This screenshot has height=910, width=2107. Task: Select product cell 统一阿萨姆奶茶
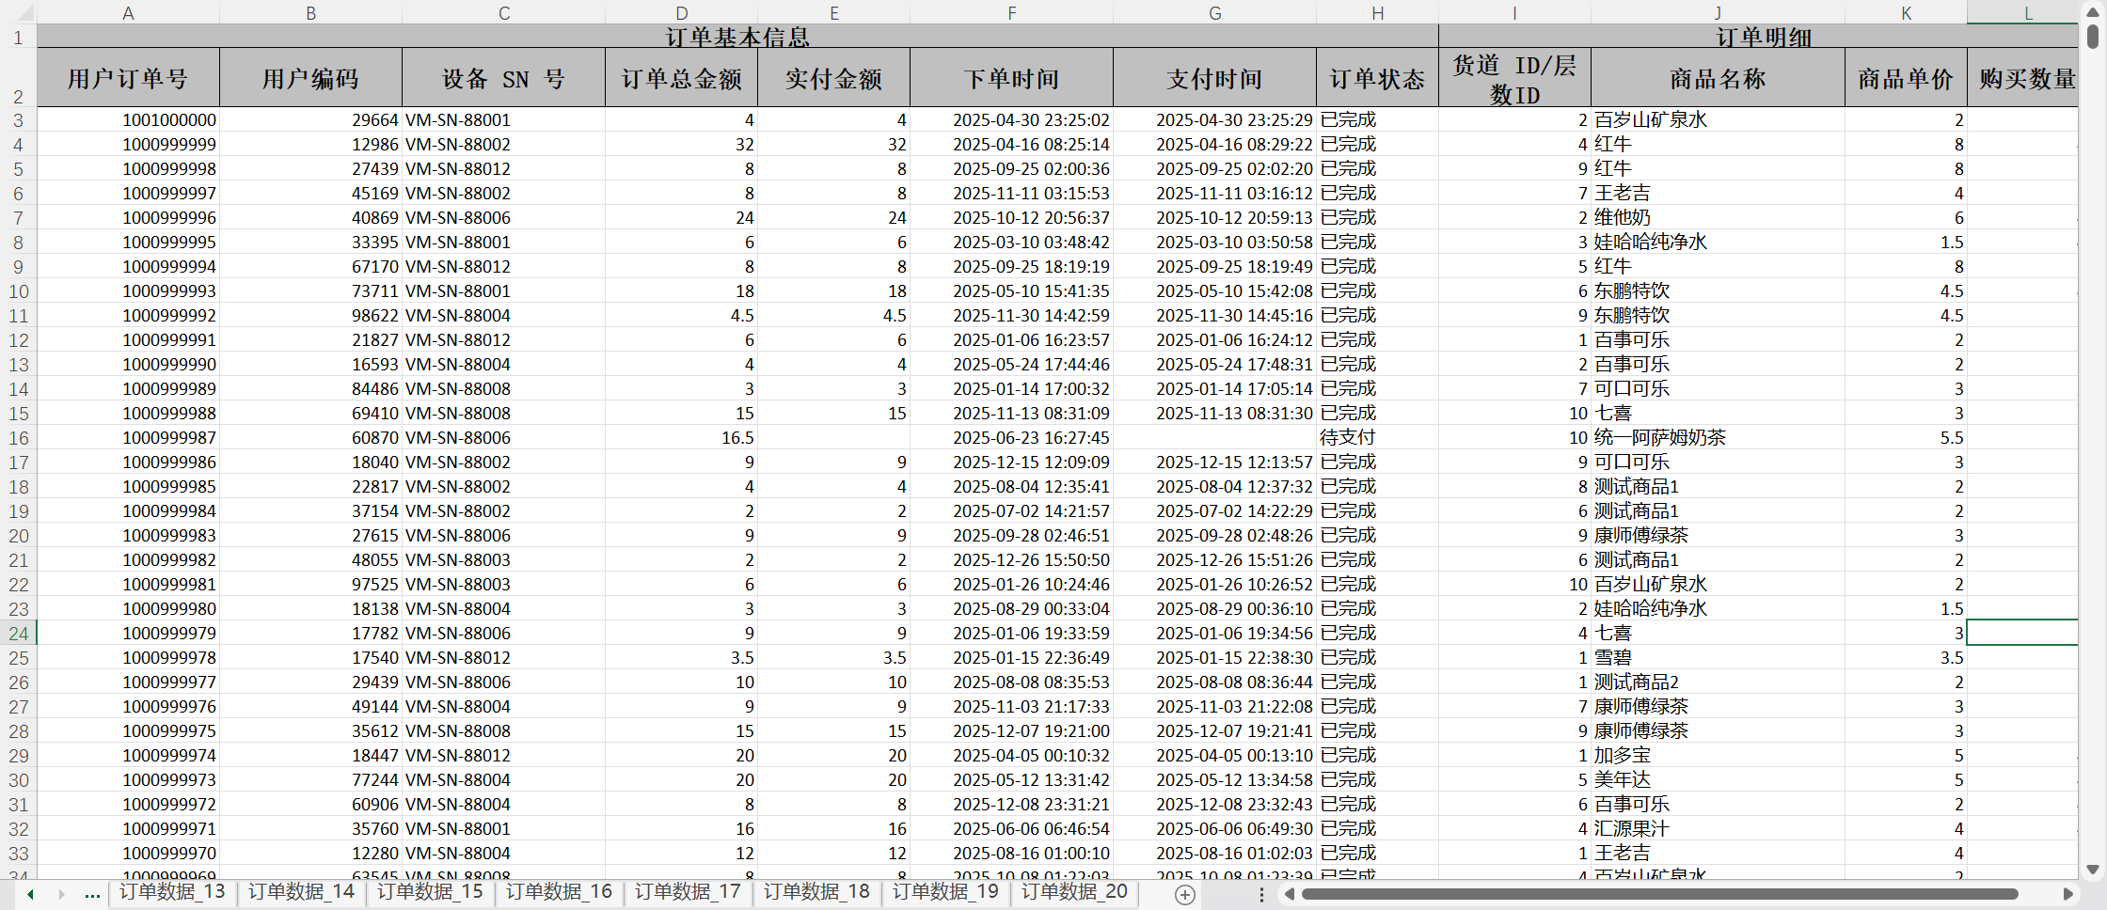[x=1718, y=437]
